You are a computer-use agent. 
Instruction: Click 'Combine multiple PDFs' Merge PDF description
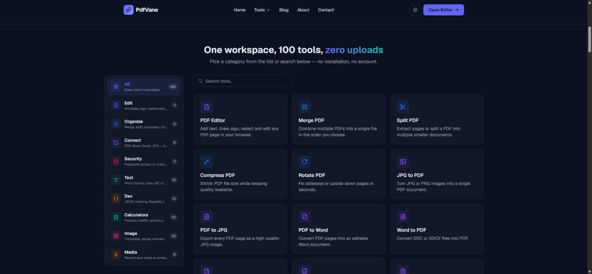pos(338,132)
